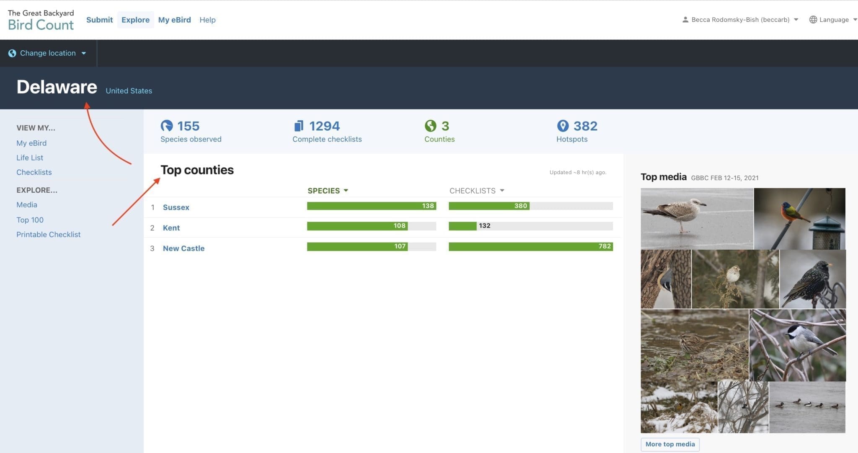The image size is (858, 453).
Task: Click the checklist icon beside 1294
Action: 299,126
